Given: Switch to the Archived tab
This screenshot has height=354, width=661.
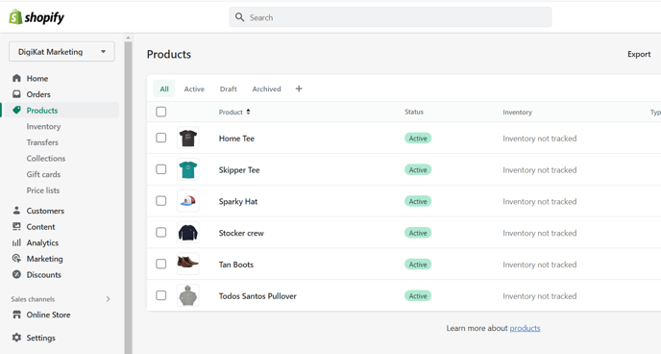Looking at the screenshot, I should click(266, 89).
